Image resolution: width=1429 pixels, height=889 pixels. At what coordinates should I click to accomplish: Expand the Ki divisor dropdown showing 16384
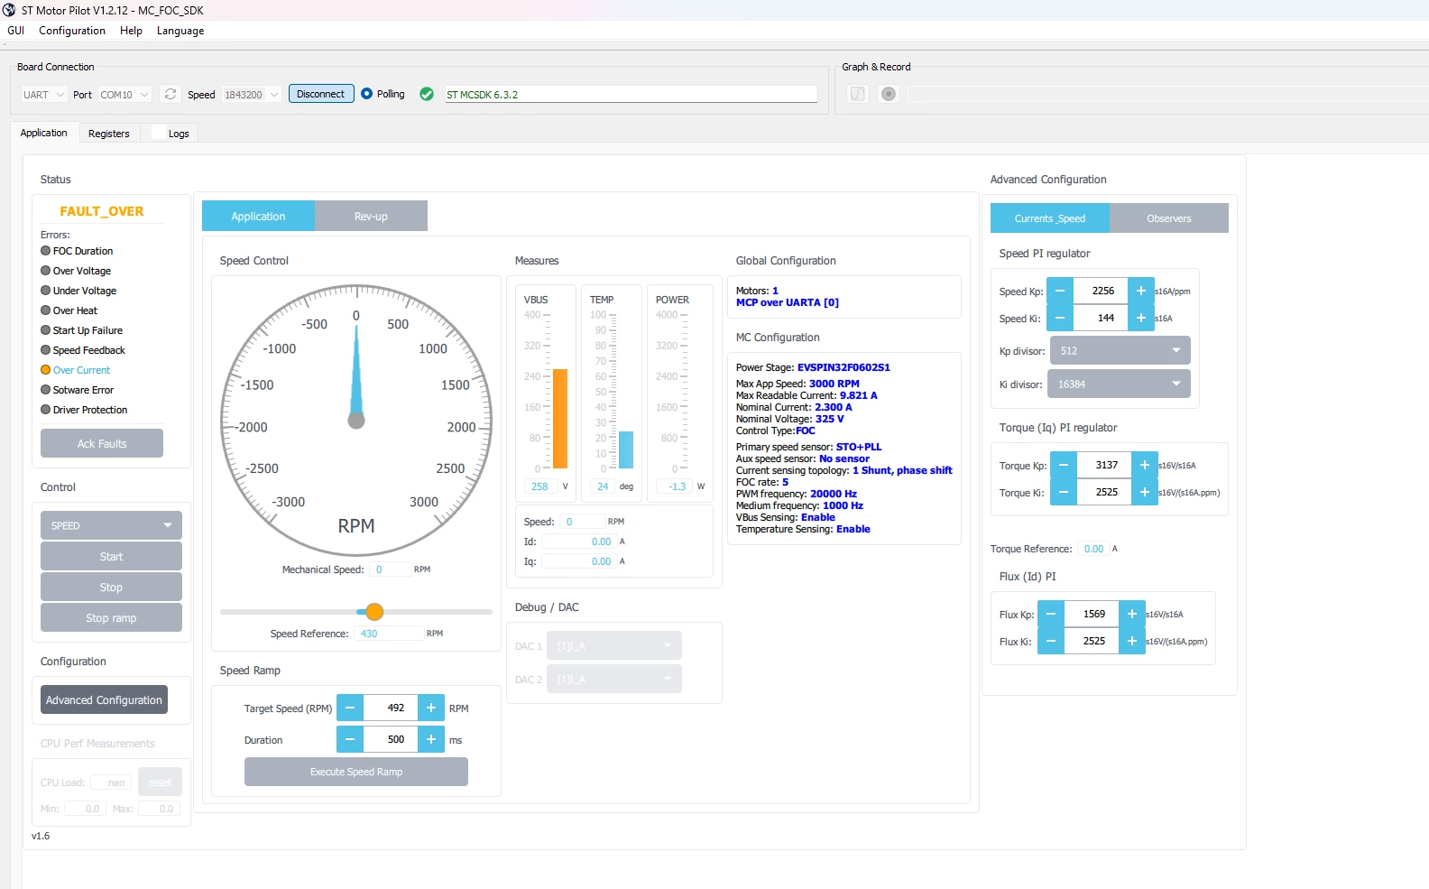1119,384
